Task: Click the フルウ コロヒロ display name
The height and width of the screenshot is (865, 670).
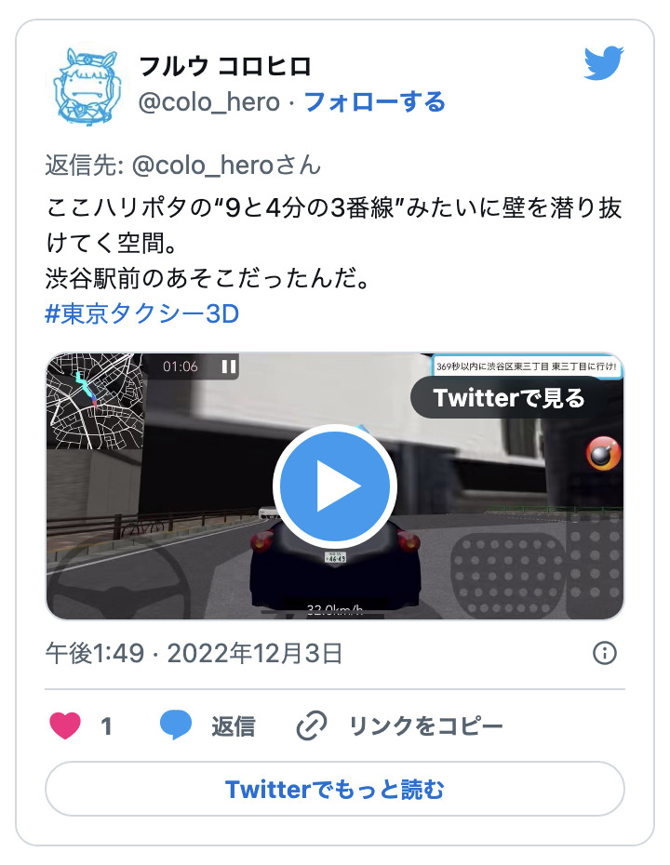Action: point(225,67)
